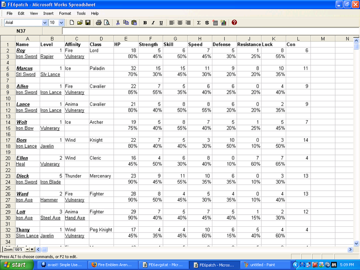
Task: Insert a new chart via the toolbar icon
Action: tap(223, 22)
